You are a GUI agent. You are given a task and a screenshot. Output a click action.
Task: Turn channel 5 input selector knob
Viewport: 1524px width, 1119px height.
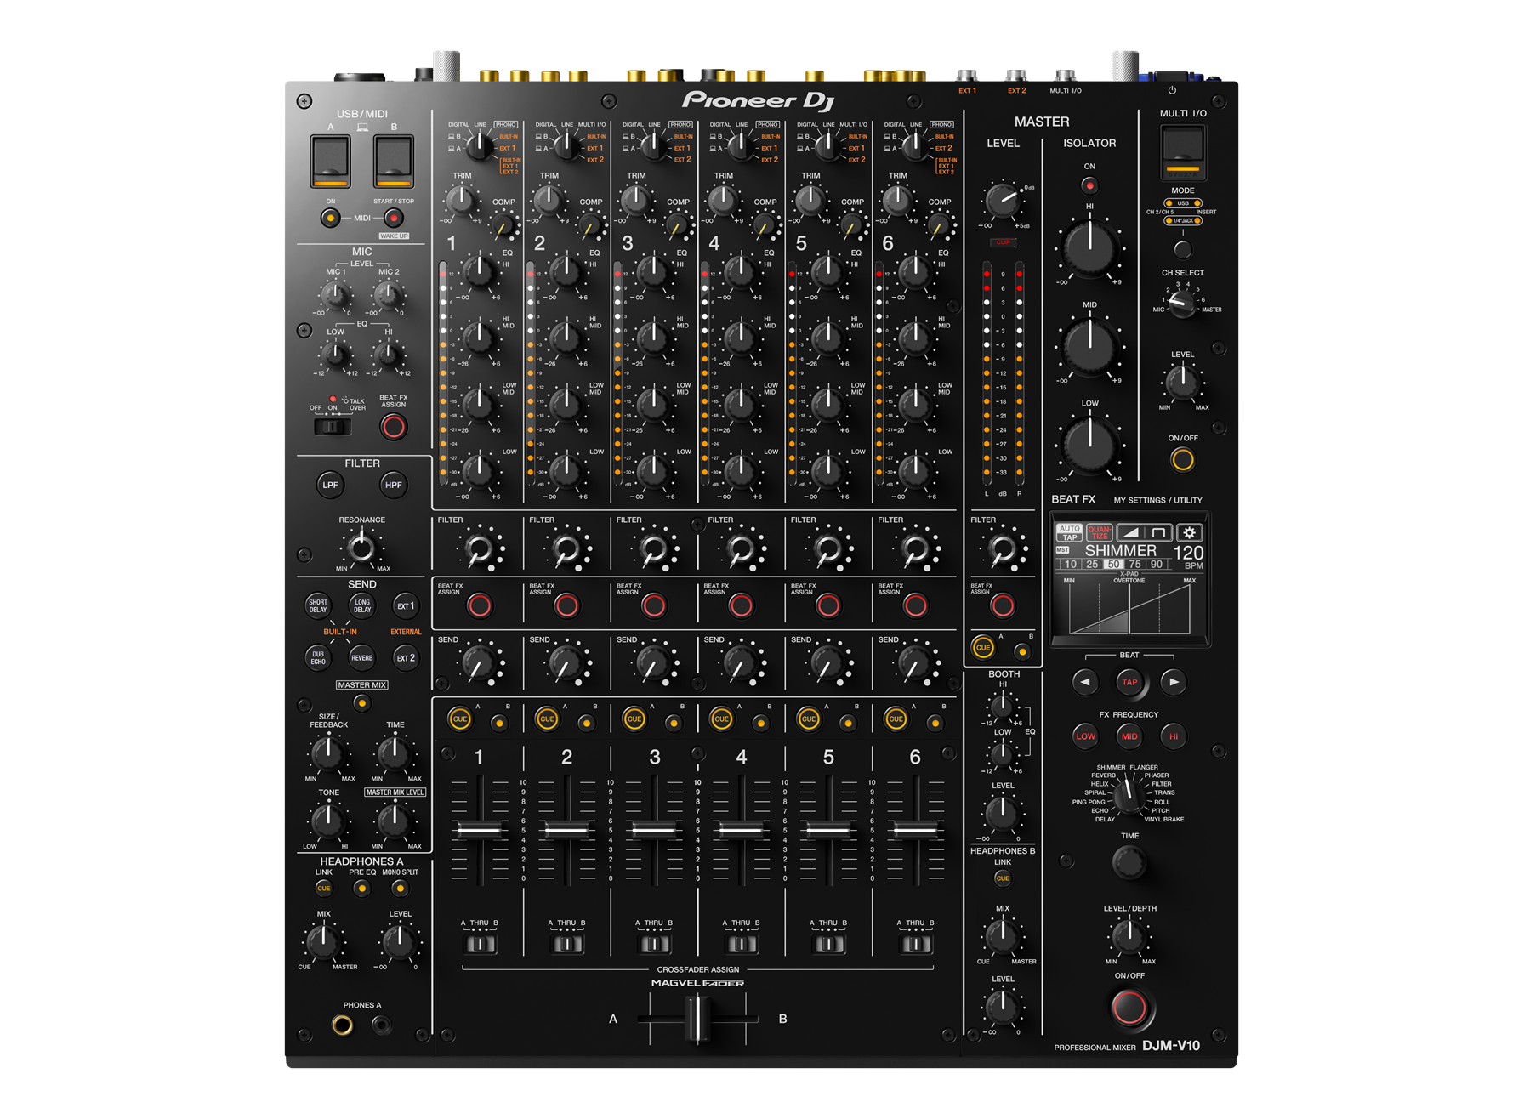[828, 147]
